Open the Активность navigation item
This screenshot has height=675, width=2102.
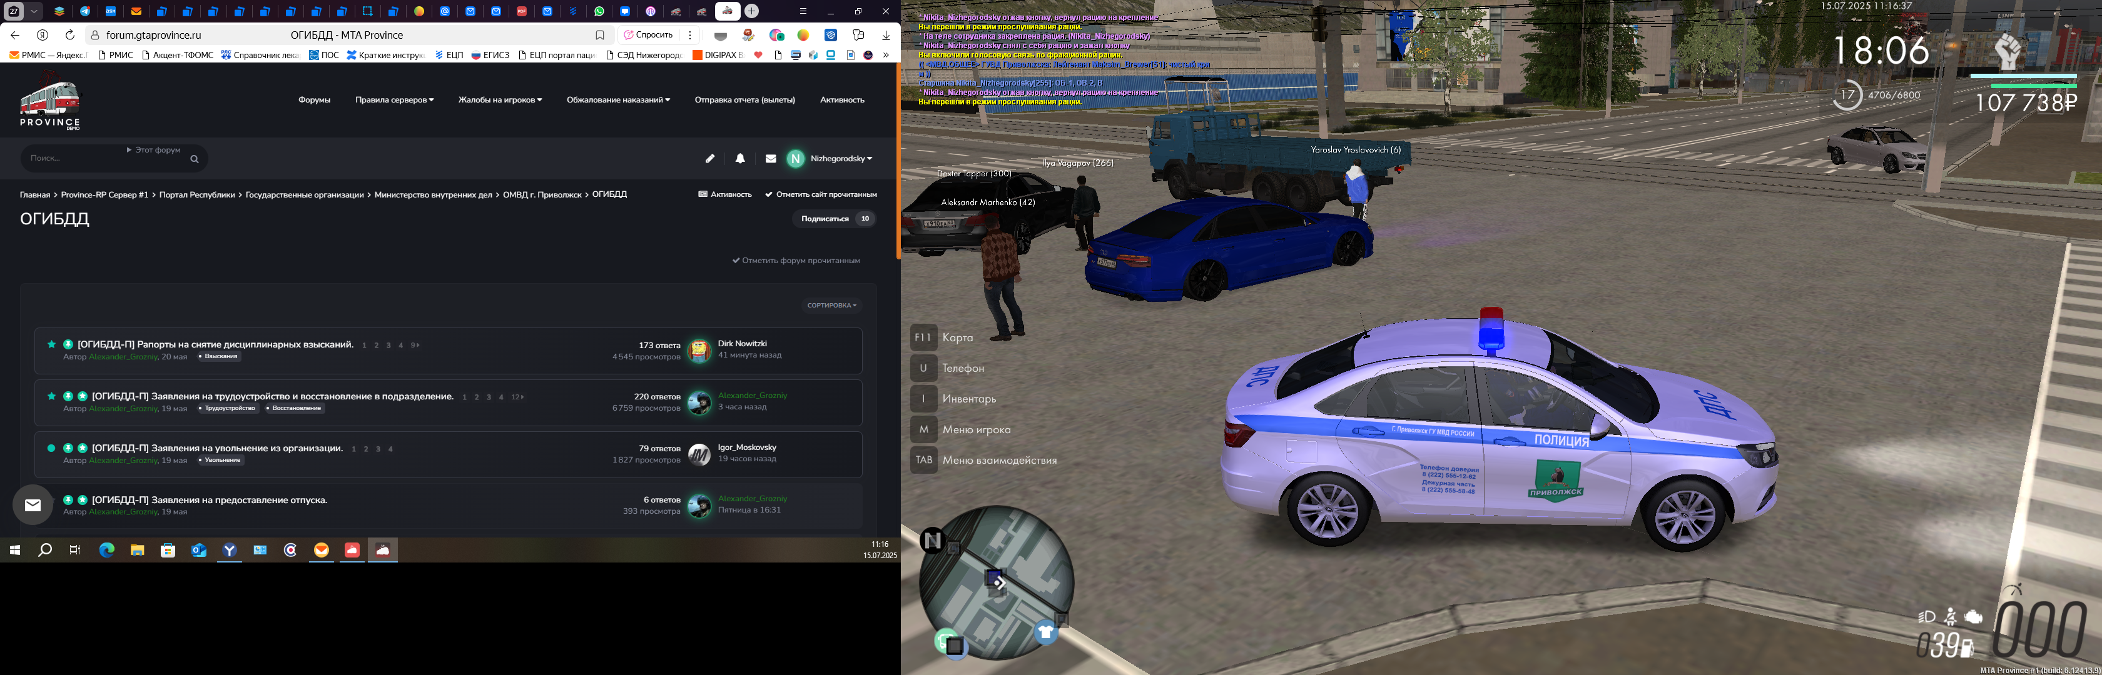click(x=842, y=99)
